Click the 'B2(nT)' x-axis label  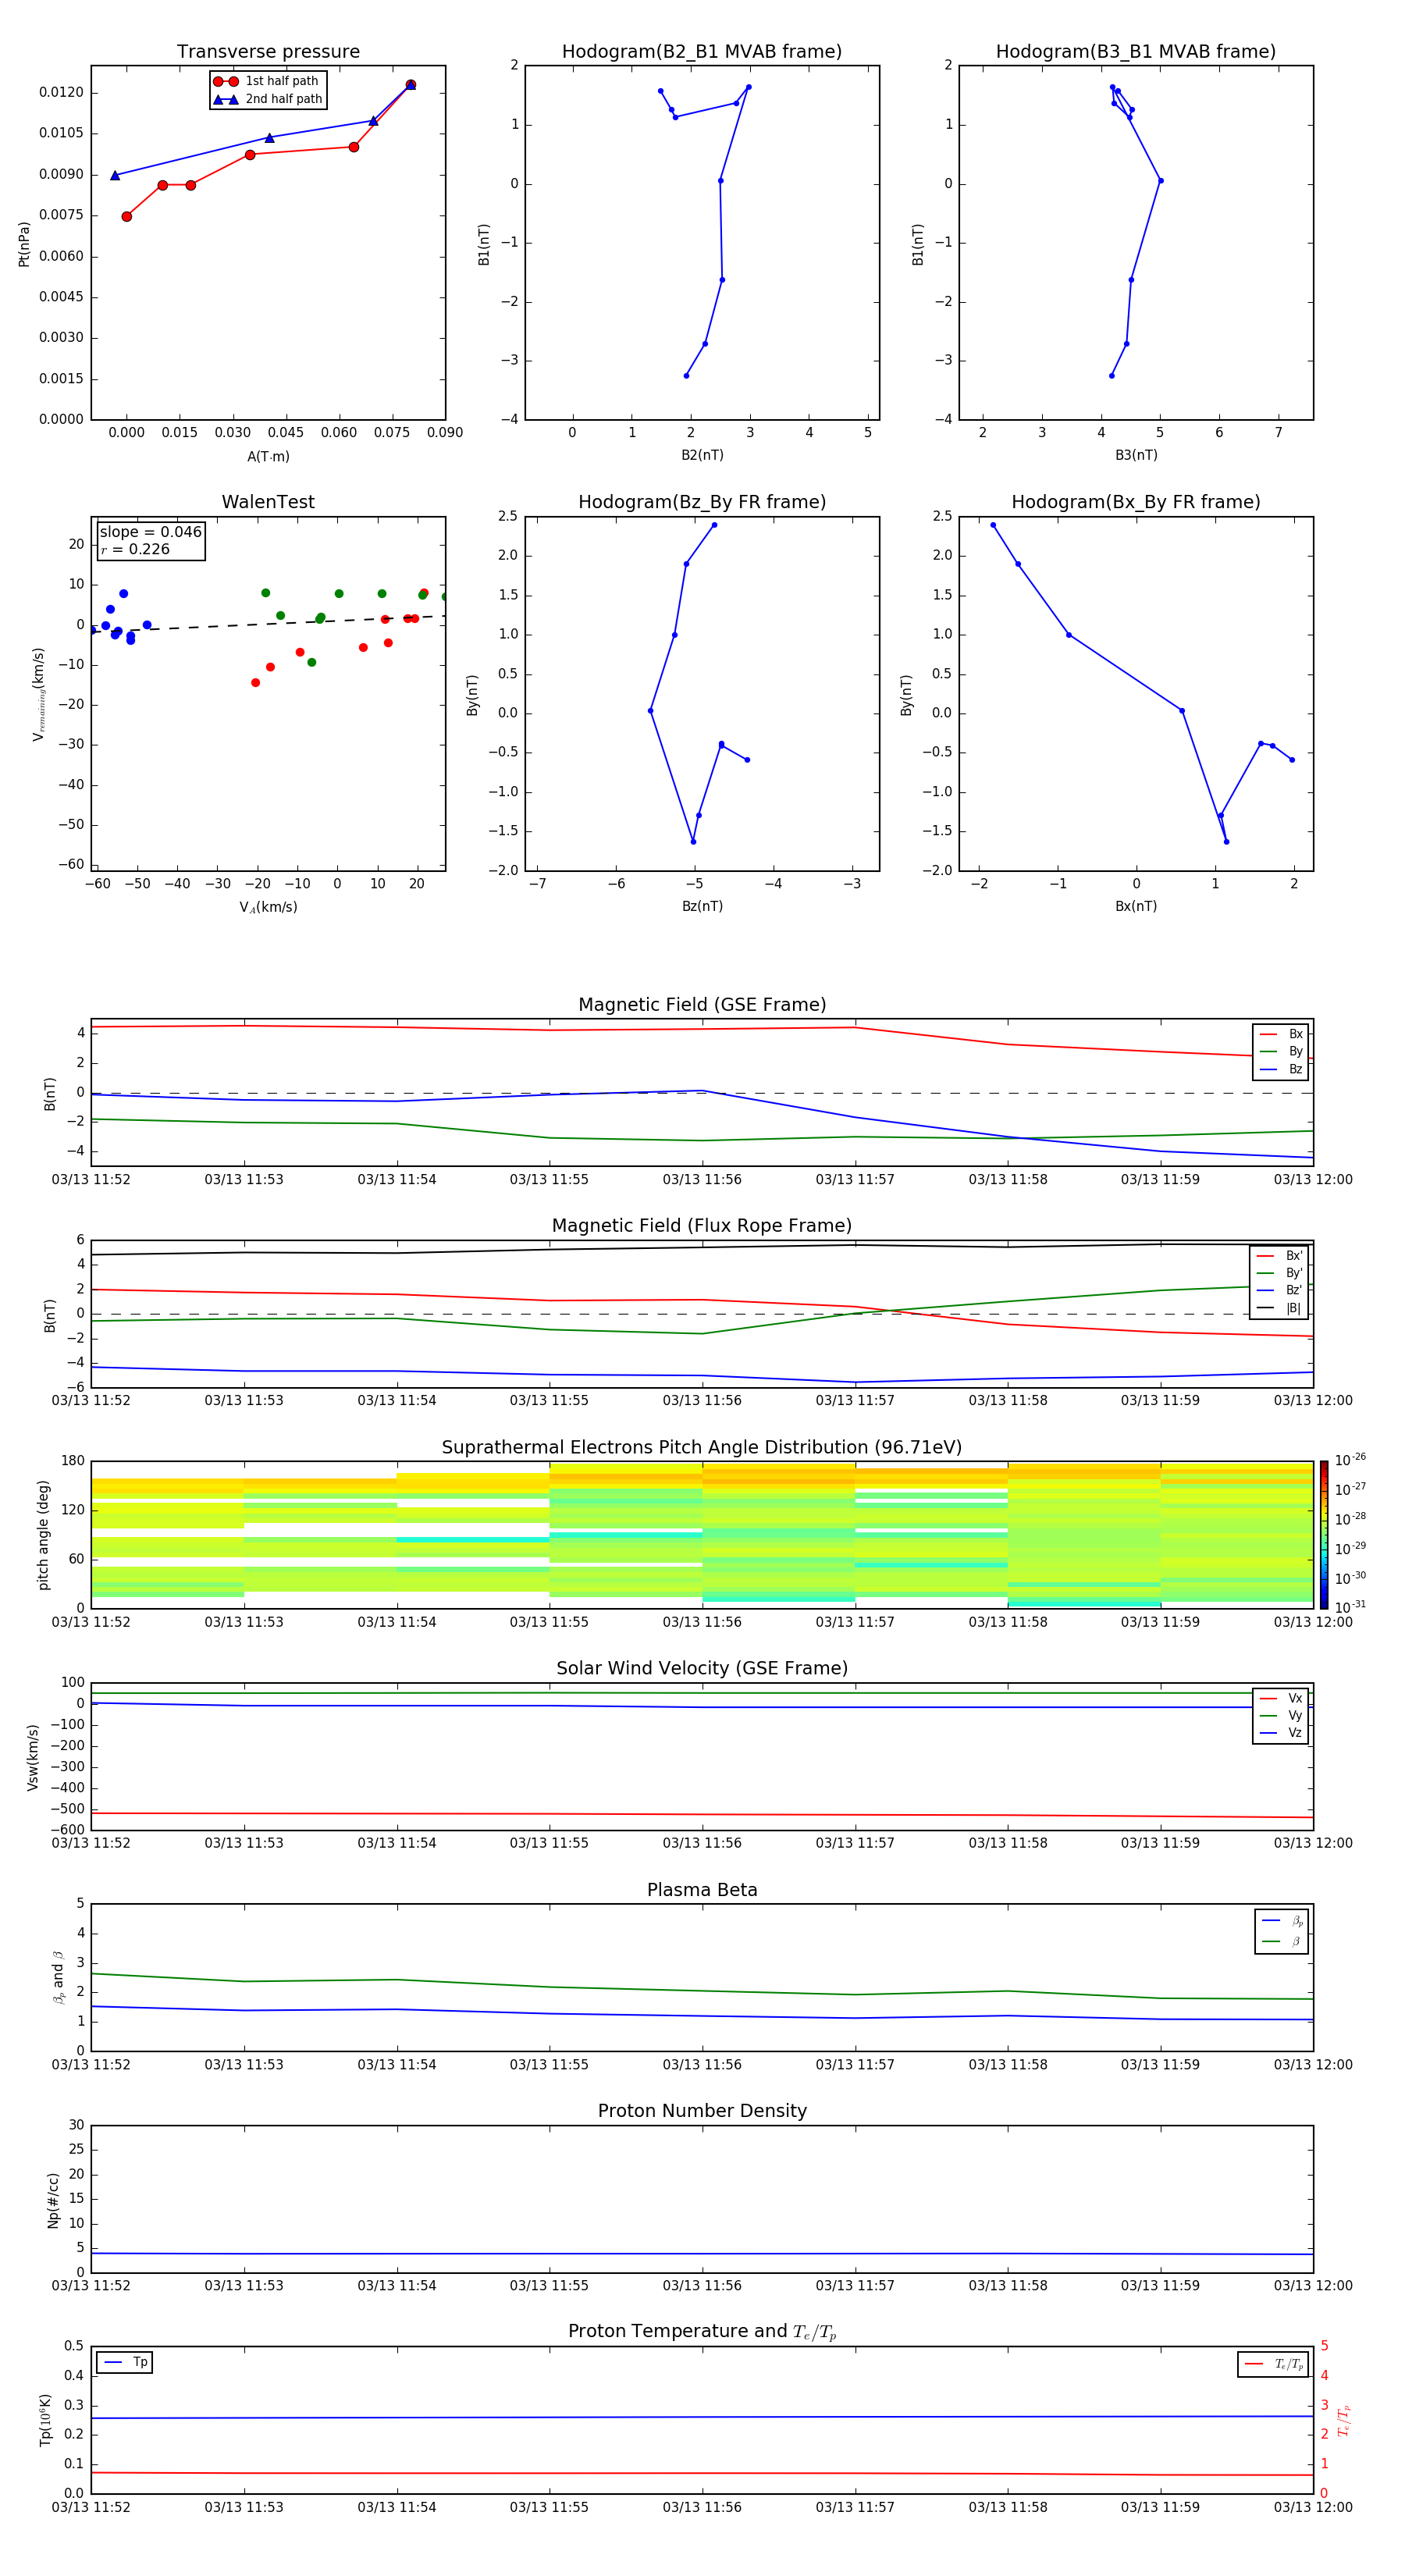click(x=702, y=455)
